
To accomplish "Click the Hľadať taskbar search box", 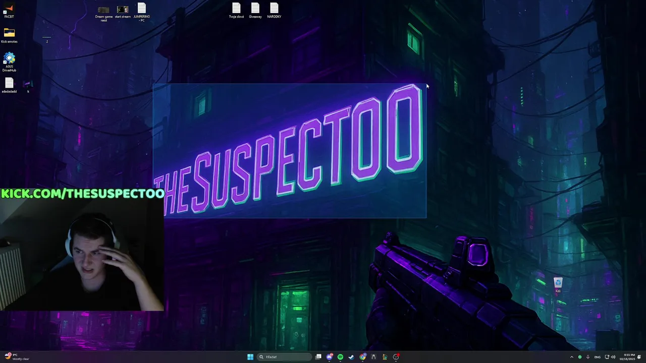I will click(x=284, y=357).
